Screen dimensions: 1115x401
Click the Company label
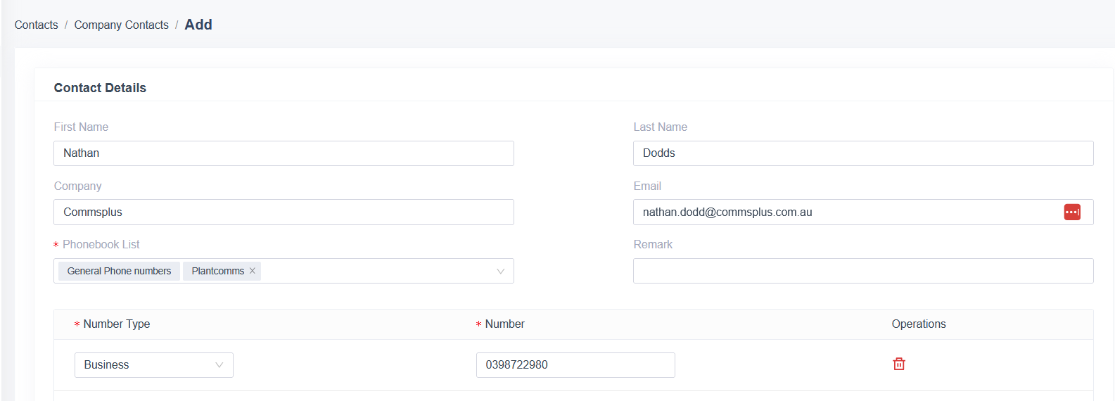tap(78, 186)
